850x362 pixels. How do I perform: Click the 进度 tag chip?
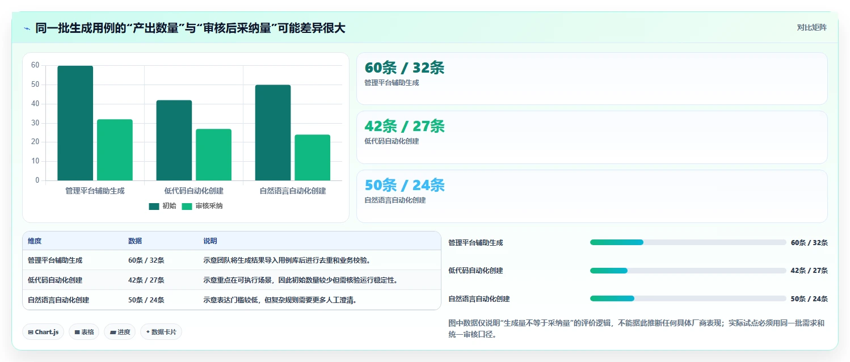120,332
